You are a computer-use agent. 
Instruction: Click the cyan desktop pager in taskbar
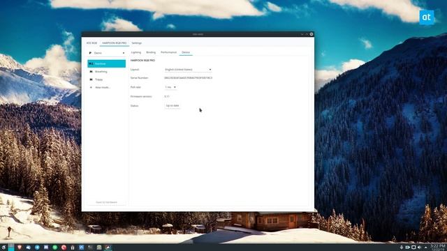click(x=11, y=248)
